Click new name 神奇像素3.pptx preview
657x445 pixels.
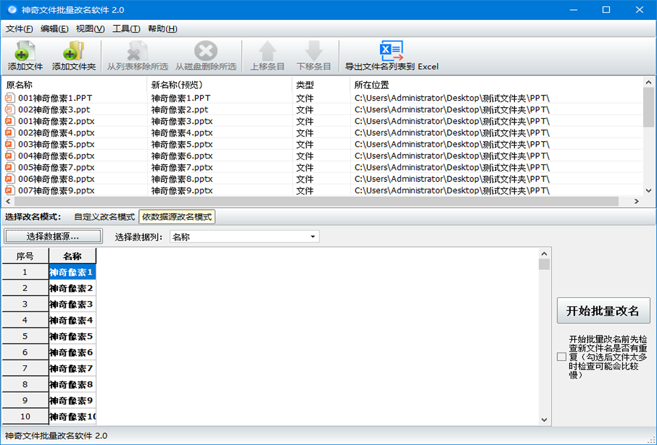click(182, 121)
